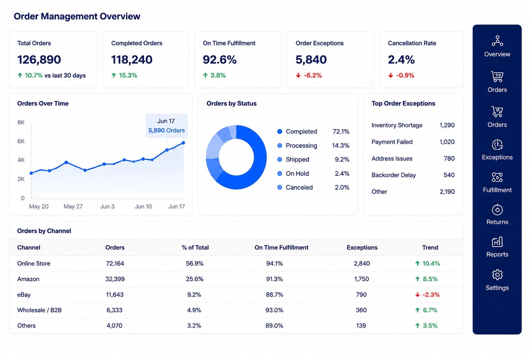Click the 72.1% Completed percentage
Screen dimensions: 530x355
click(x=341, y=131)
